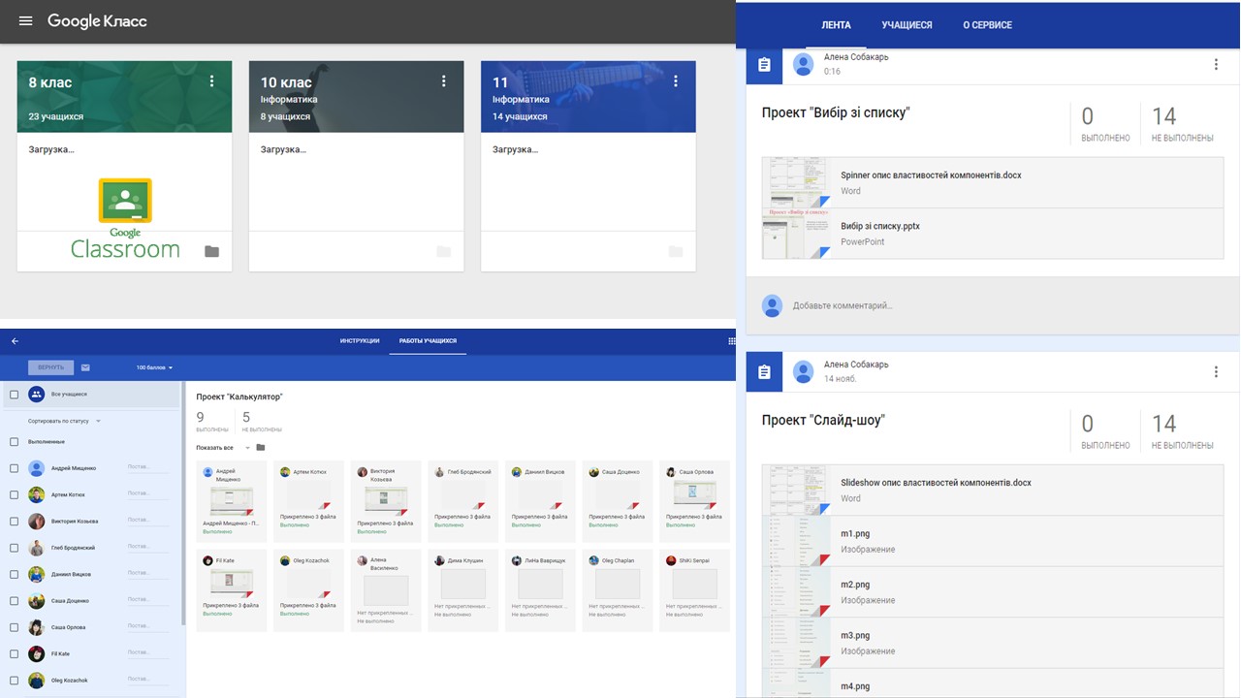
Task: Click 9 выполнены count in Калькулятор
Action: pyautogui.click(x=212, y=423)
